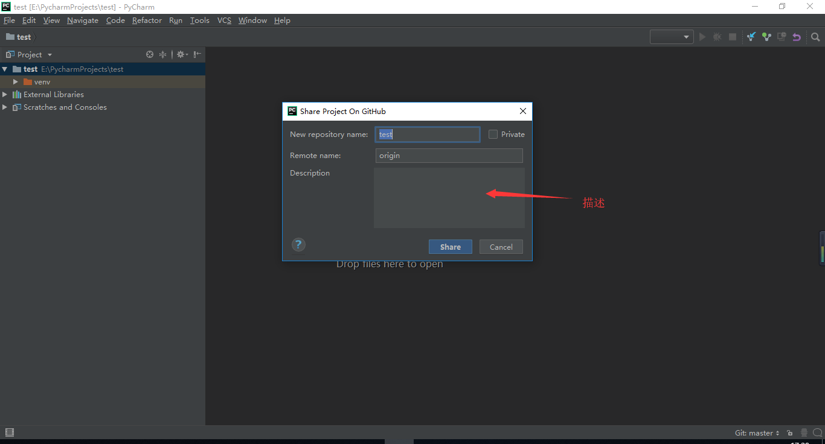Open the Run menu
The height and width of the screenshot is (444, 825).
click(x=176, y=21)
